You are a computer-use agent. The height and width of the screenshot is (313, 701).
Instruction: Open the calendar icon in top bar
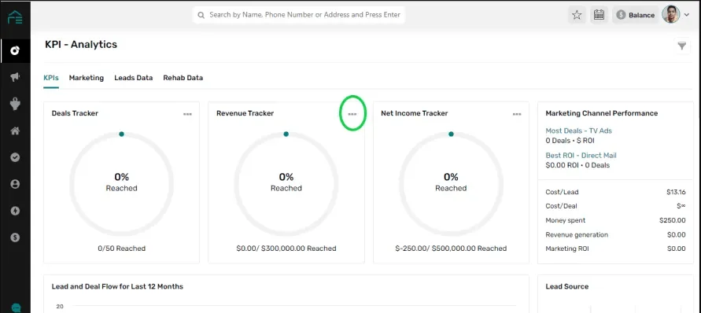pyautogui.click(x=599, y=15)
